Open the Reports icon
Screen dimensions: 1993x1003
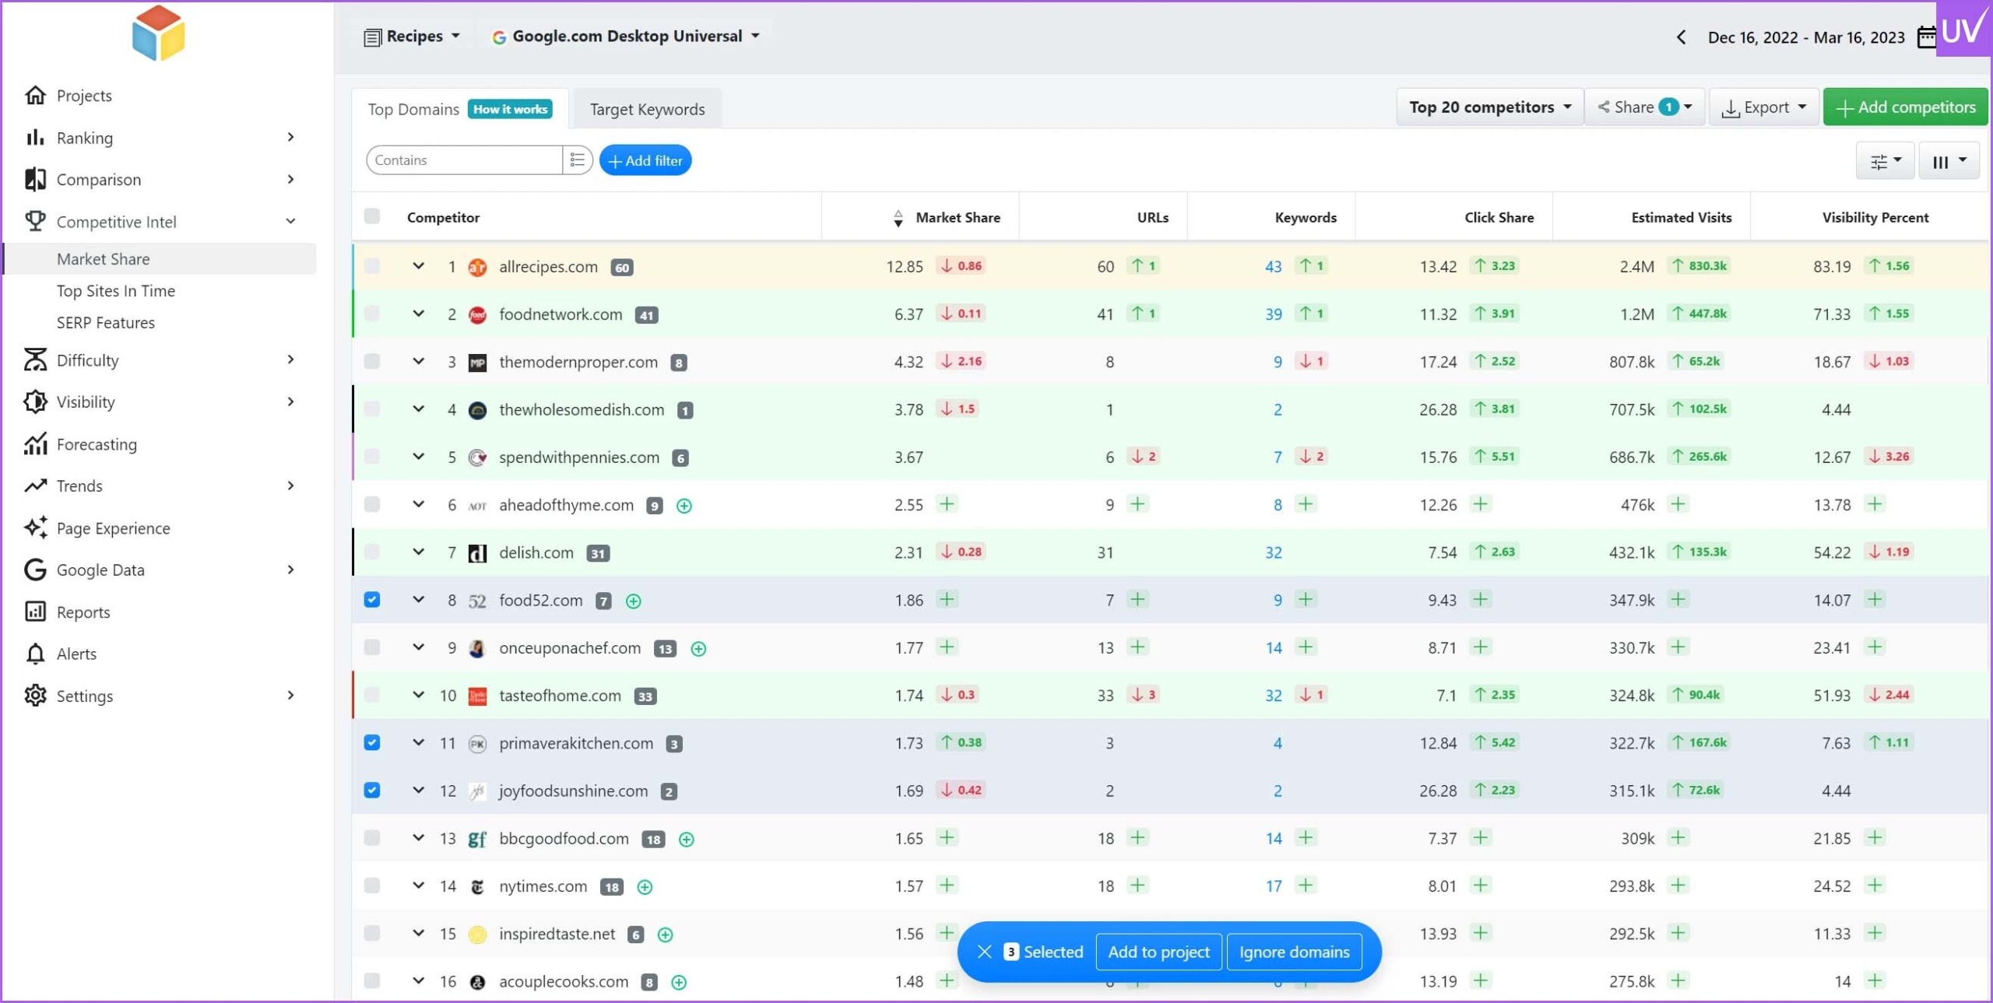tap(35, 612)
